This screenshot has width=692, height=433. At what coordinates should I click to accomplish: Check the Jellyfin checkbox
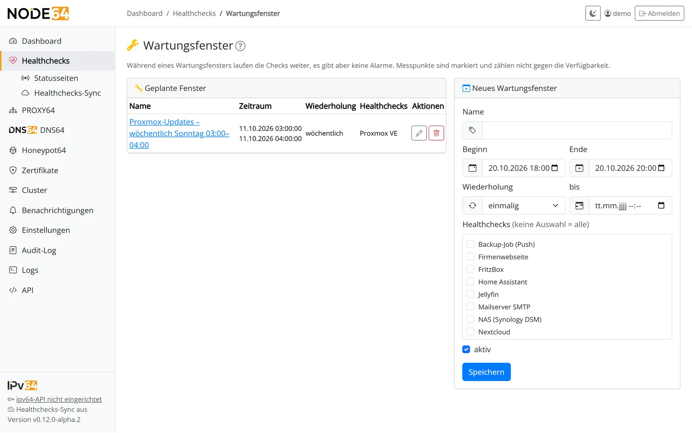pyautogui.click(x=471, y=294)
